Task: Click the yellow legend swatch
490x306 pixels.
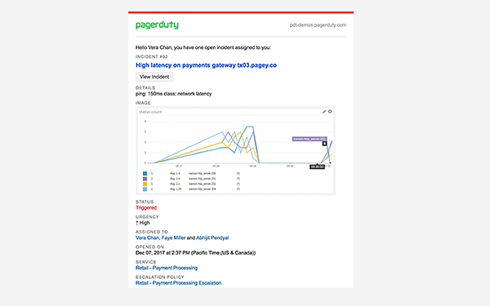Action: click(x=145, y=184)
